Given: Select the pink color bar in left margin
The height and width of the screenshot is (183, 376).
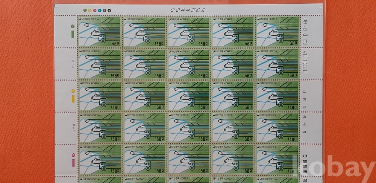Looking at the screenshot, I should tap(73, 162).
